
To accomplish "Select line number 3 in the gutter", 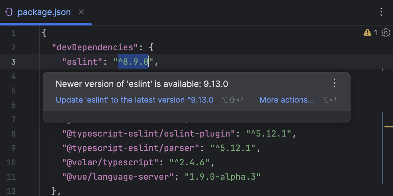I will (13, 62).
